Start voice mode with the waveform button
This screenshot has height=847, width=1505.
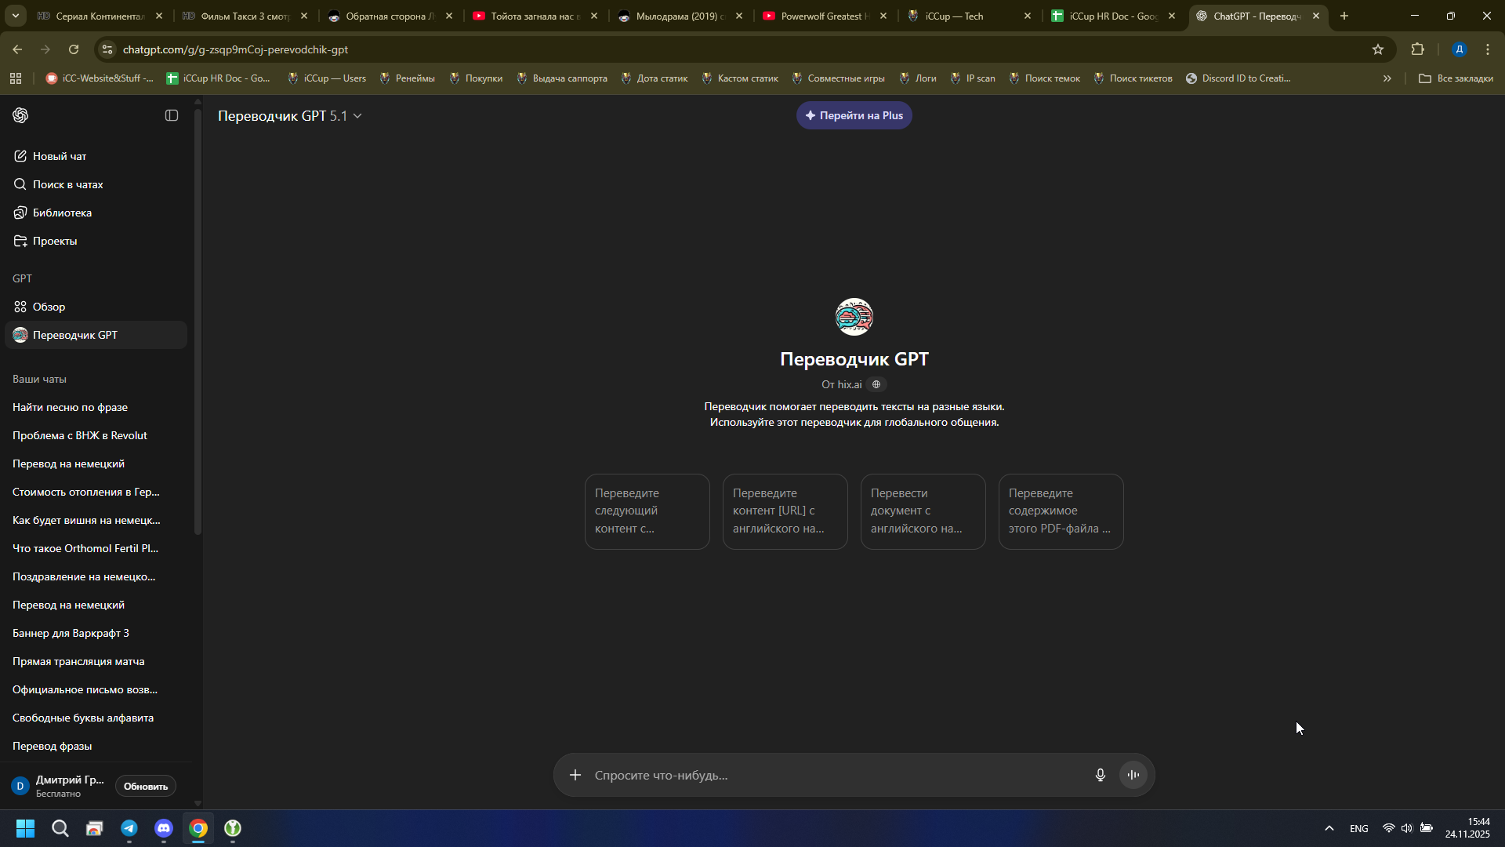click(1133, 775)
